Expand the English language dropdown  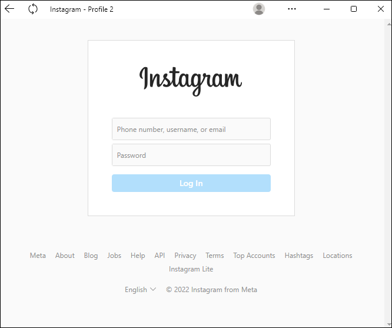coord(140,290)
